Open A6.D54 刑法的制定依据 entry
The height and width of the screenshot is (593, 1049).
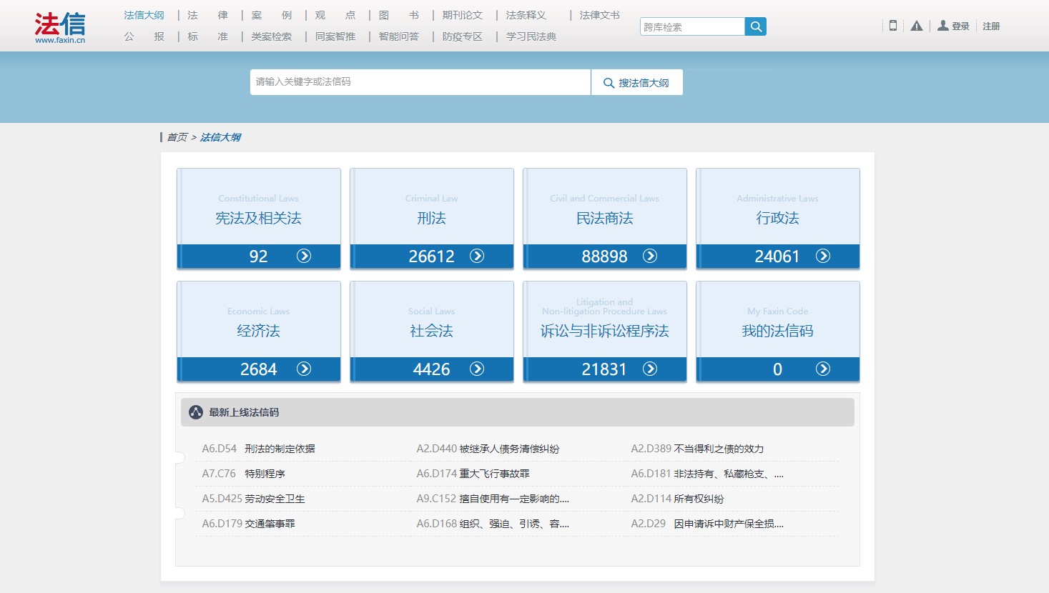(x=258, y=449)
